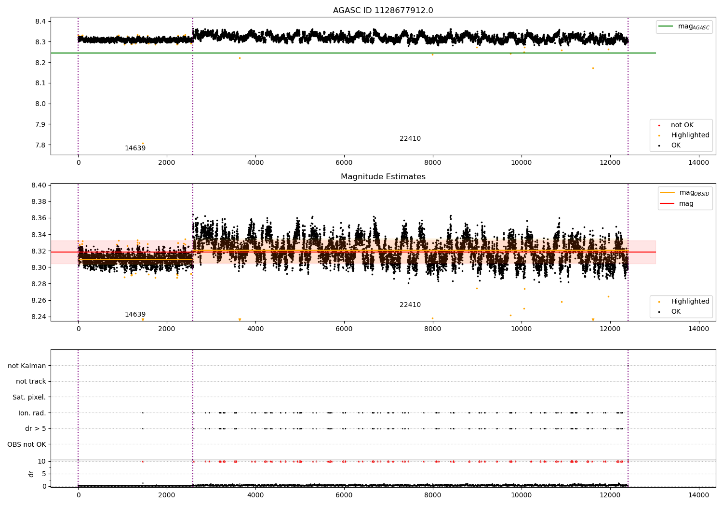The height and width of the screenshot is (506, 723).
Task: Click the "8.34" y-tick in the middle plot
Action: tap(39, 235)
